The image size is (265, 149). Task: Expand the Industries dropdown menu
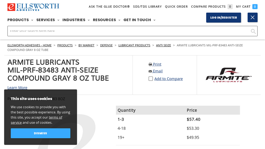[76, 20]
